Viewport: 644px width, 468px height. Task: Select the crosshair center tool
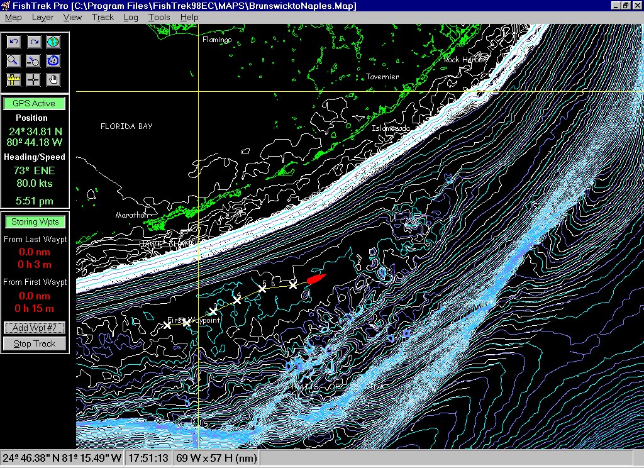[x=34, y=80]
